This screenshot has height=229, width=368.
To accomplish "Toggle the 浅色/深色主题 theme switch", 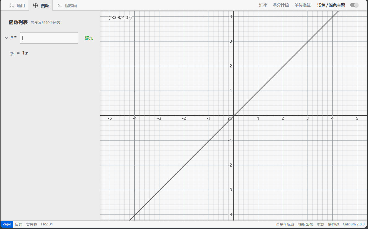I will [354, 5].
